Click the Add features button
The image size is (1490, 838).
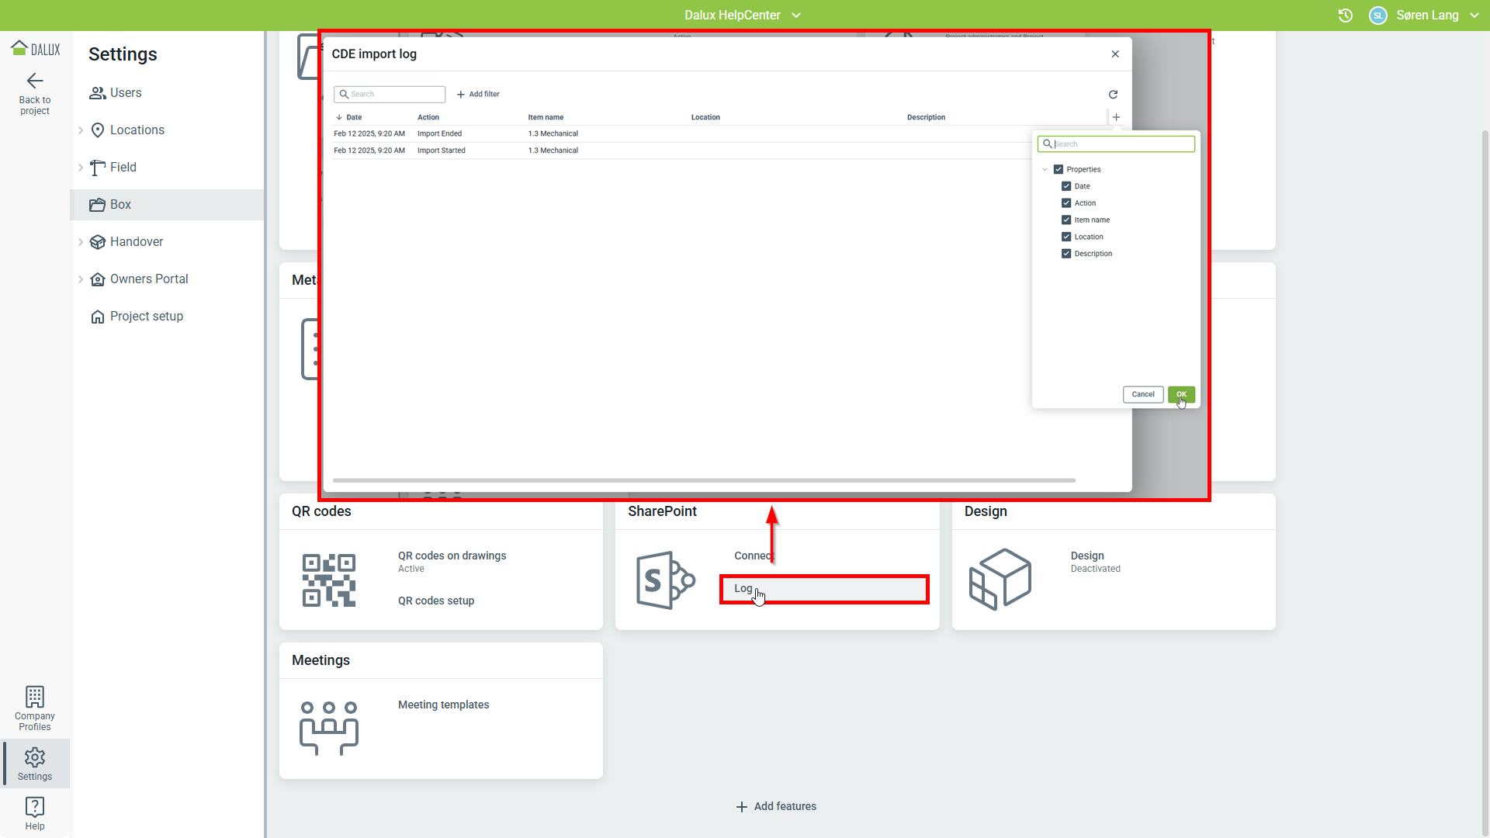pyautogui.click(x=776, y=806)
